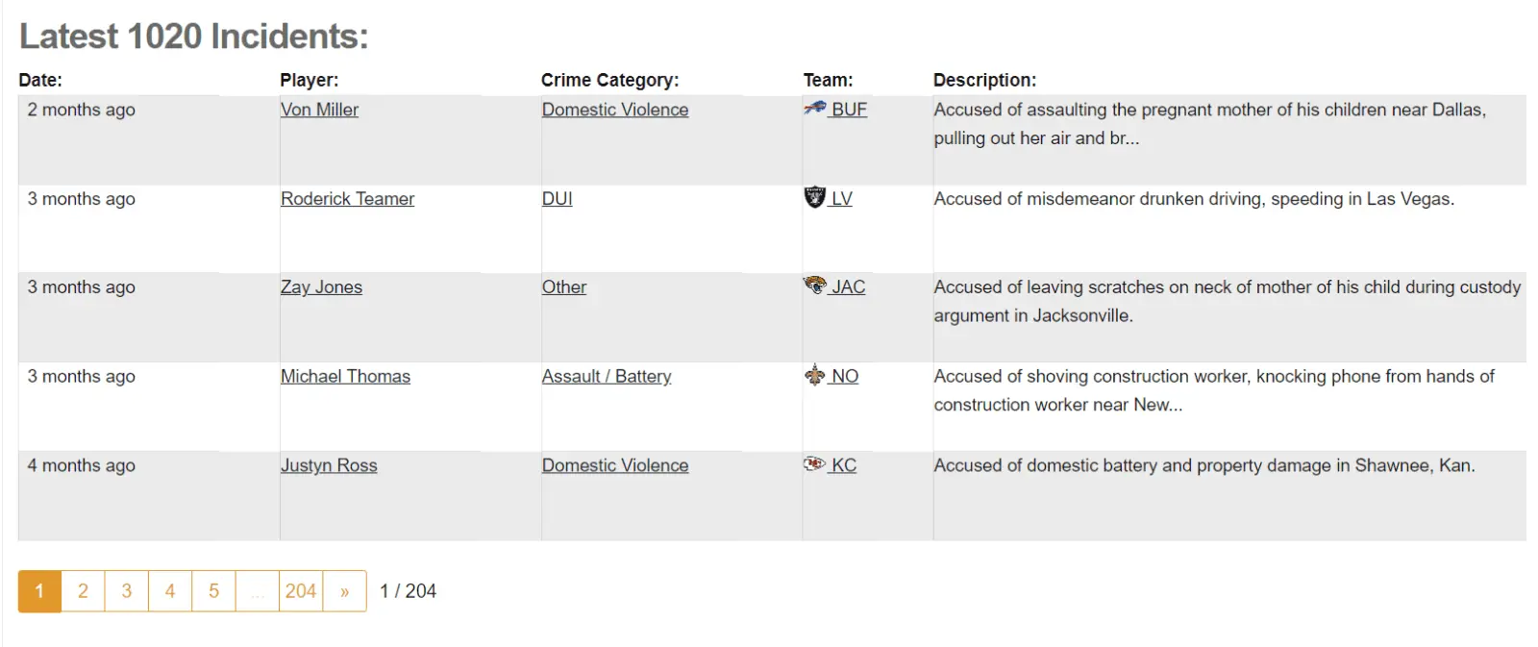View Zay Jones player profile
Viewport: 1538px width, 647px height.
click(x=321, y=287)
